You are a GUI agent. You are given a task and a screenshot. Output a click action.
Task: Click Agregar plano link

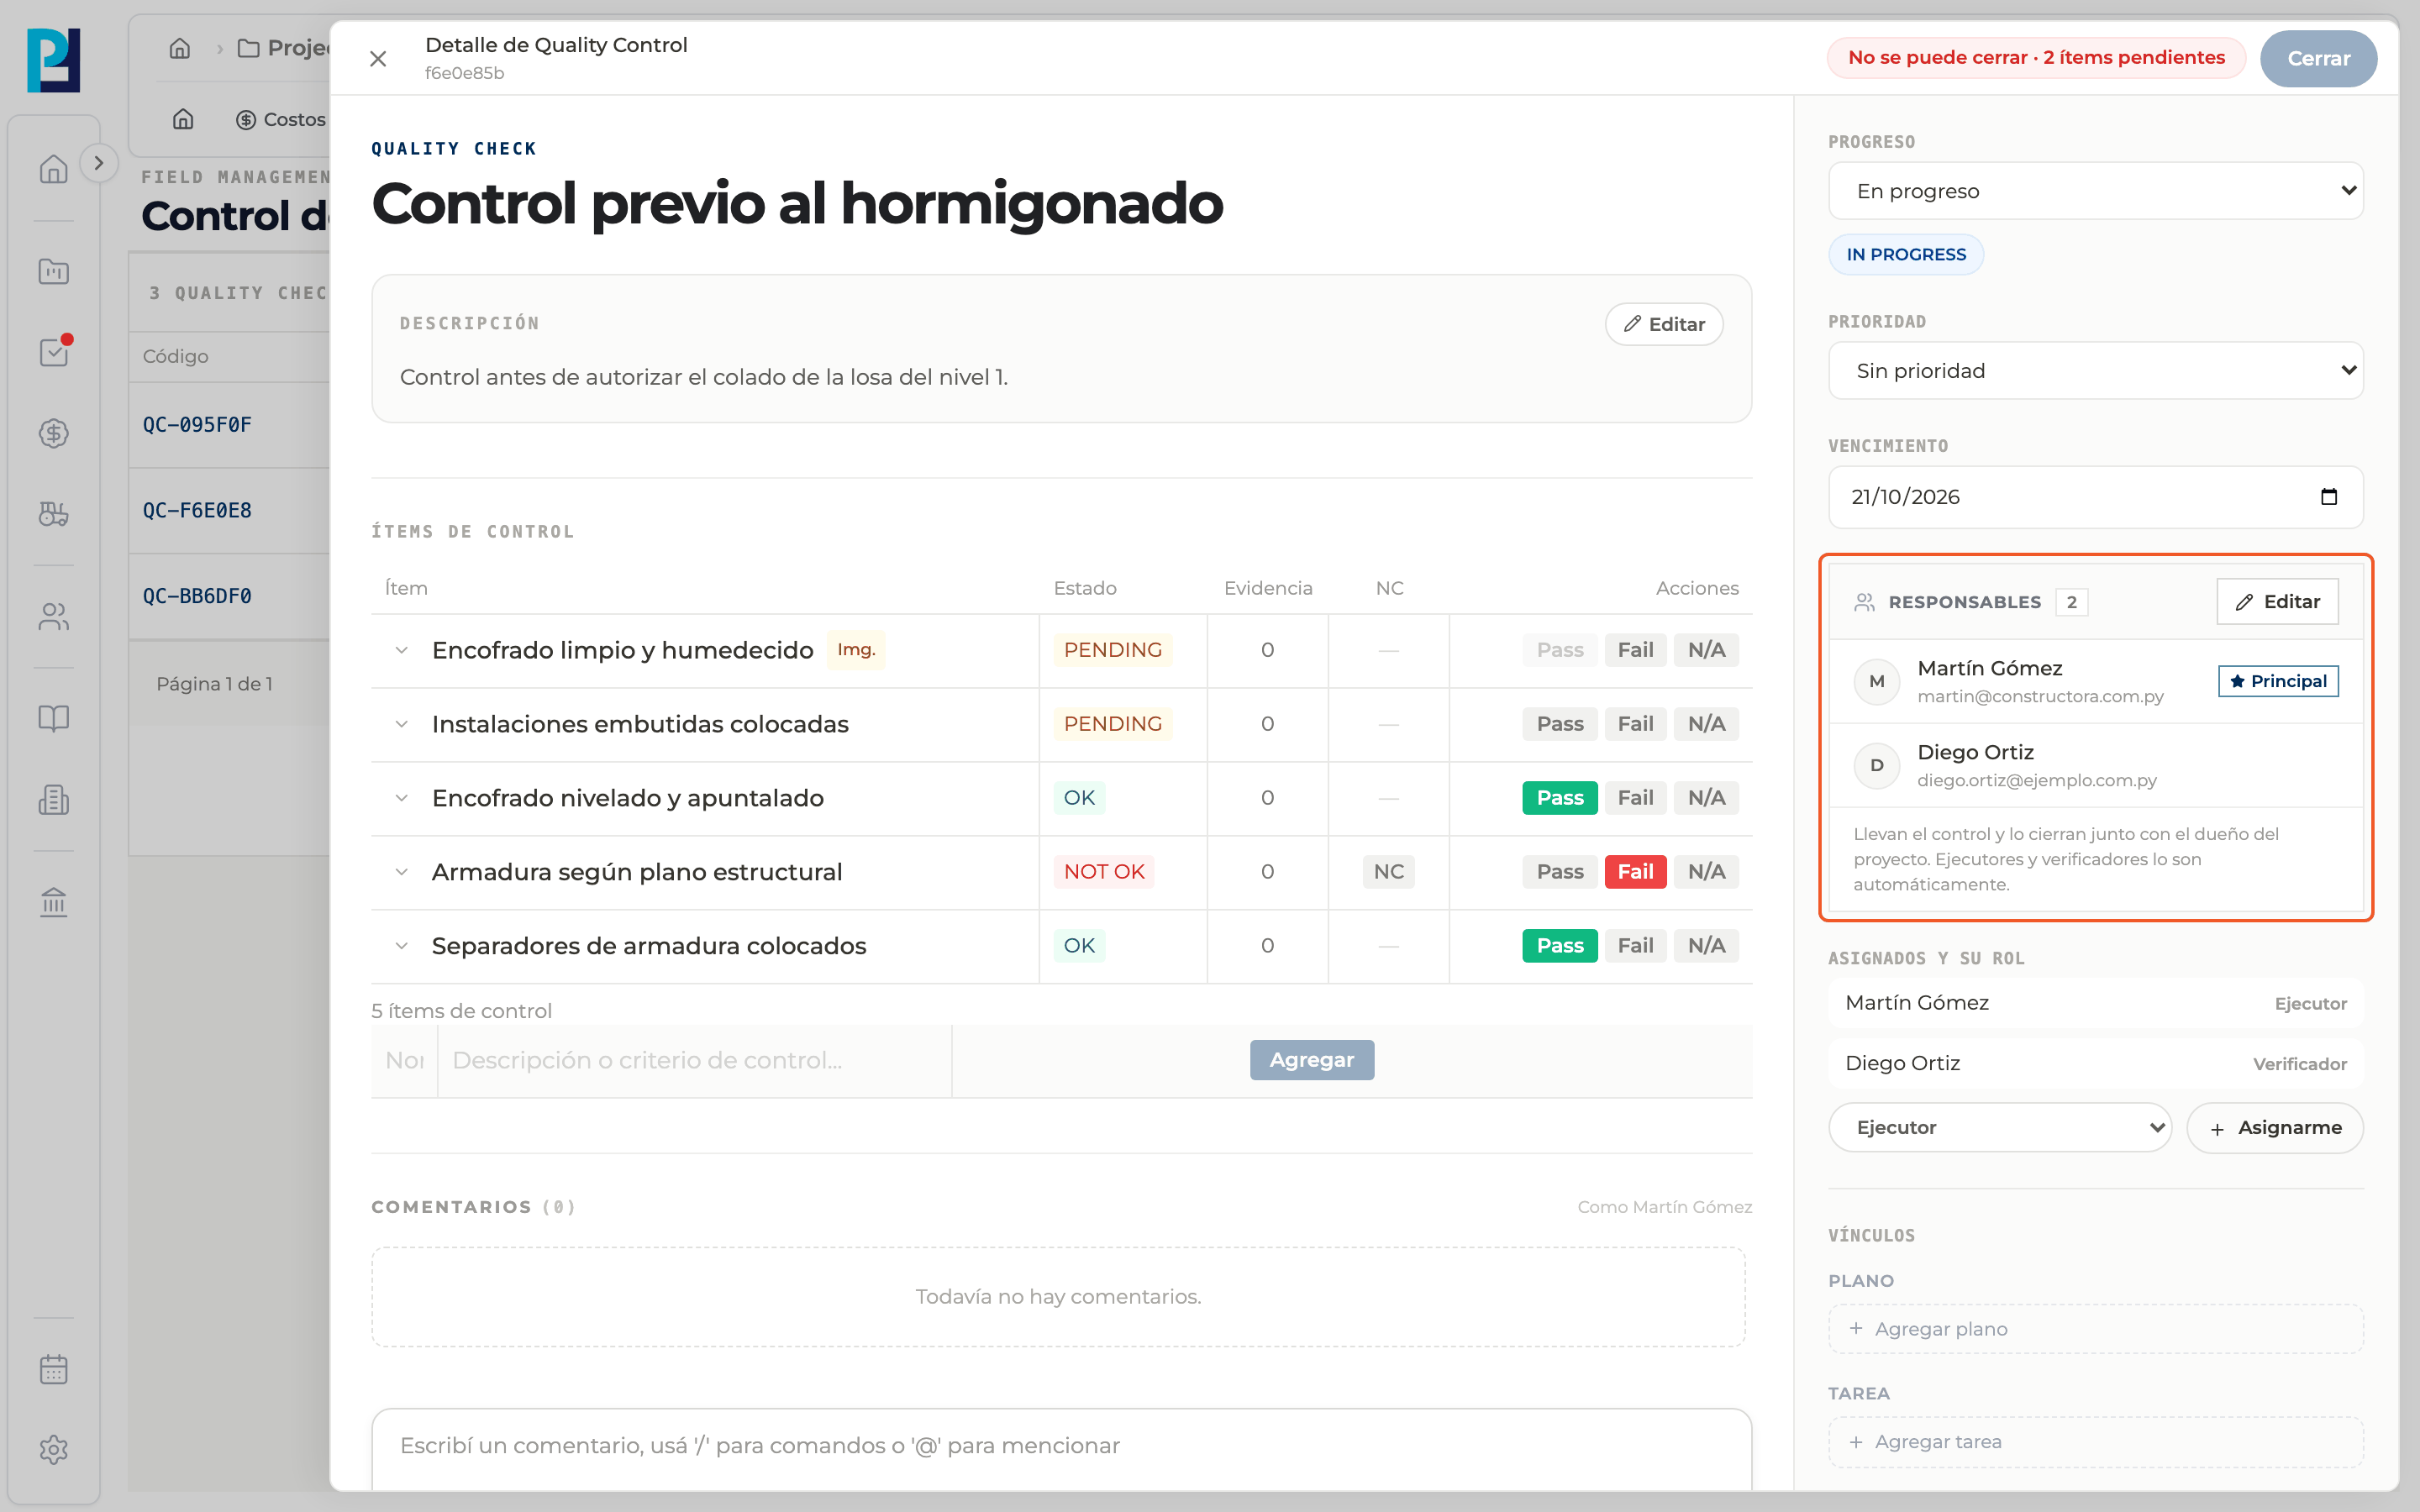coord(2095,1329)
